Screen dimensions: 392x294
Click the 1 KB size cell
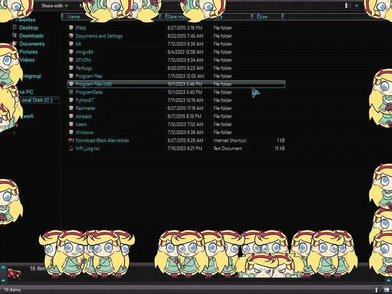(x=281, y=140)
